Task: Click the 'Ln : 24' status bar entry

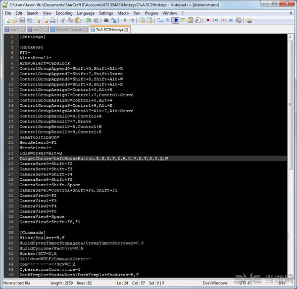Action: [x=122, y=283]
